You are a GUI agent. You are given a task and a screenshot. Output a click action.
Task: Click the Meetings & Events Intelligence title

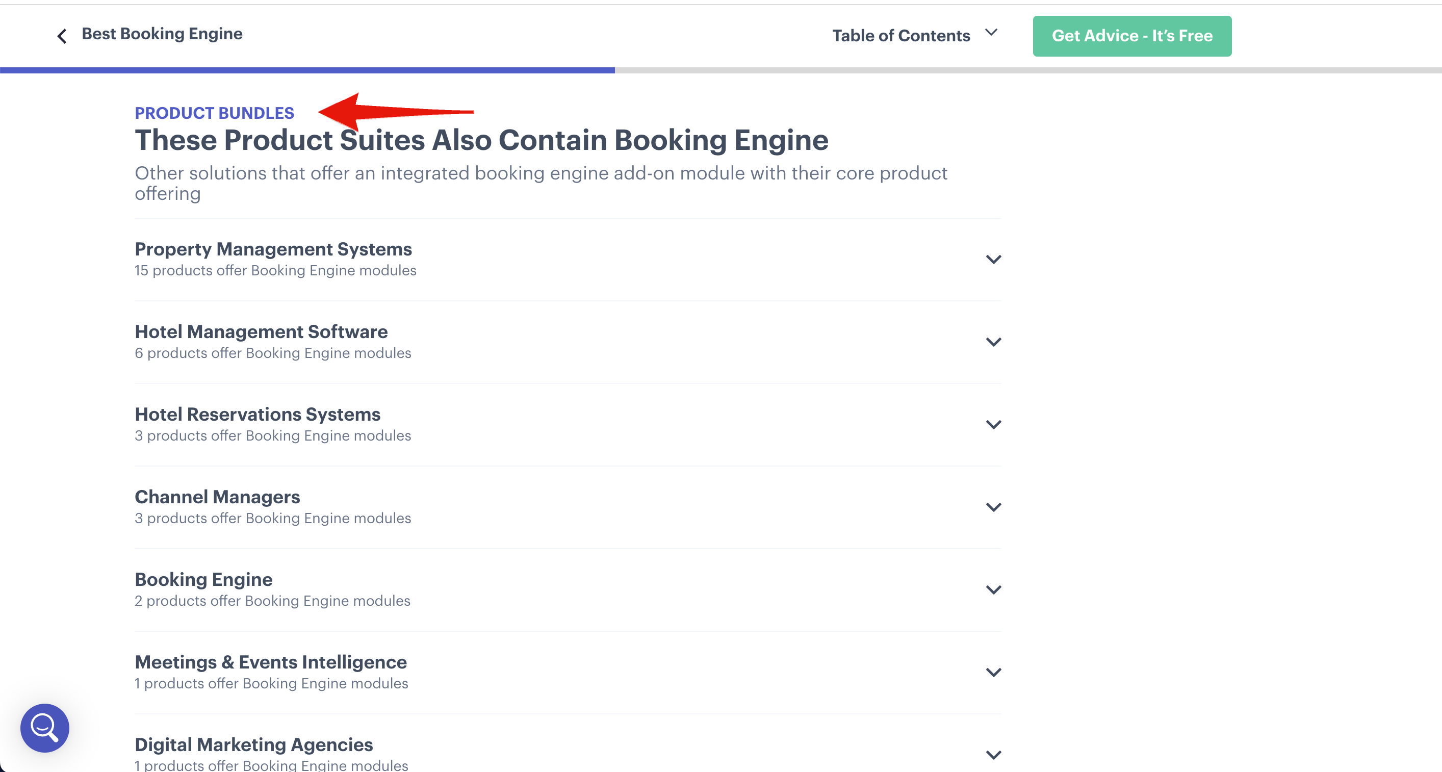[270, 662]
